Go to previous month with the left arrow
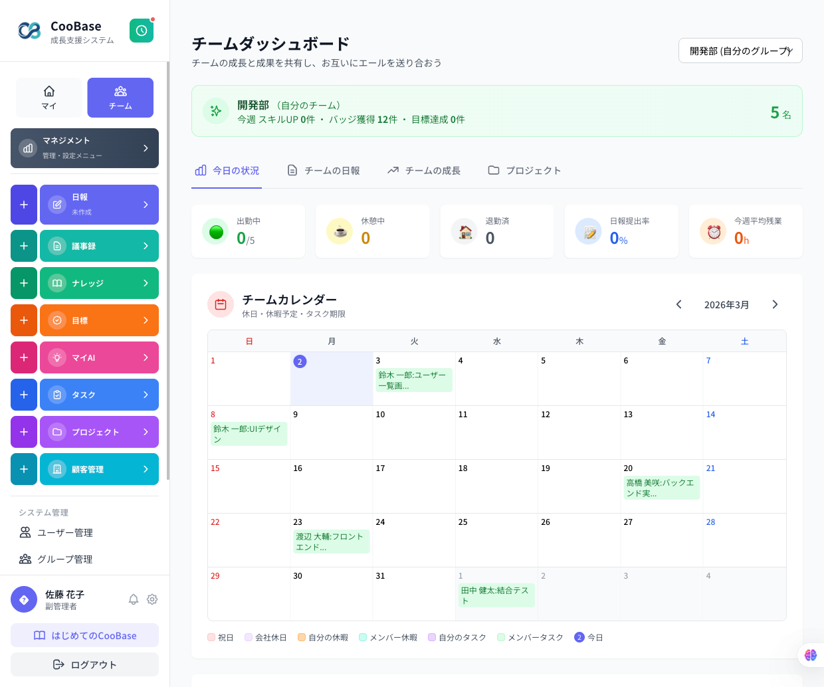The width and height of the screenshot is (824, 687). click(x=678, y=304)
